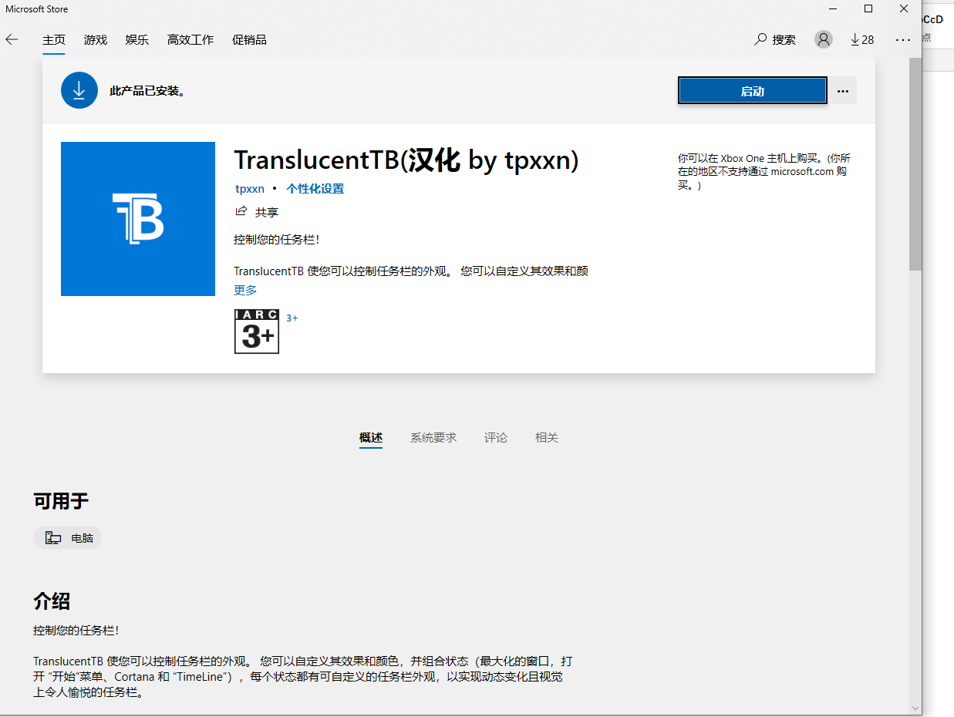Screen dimensions: 954x717
Task: Click the 电脑 device chip
Action: click(x=68, y=538)
